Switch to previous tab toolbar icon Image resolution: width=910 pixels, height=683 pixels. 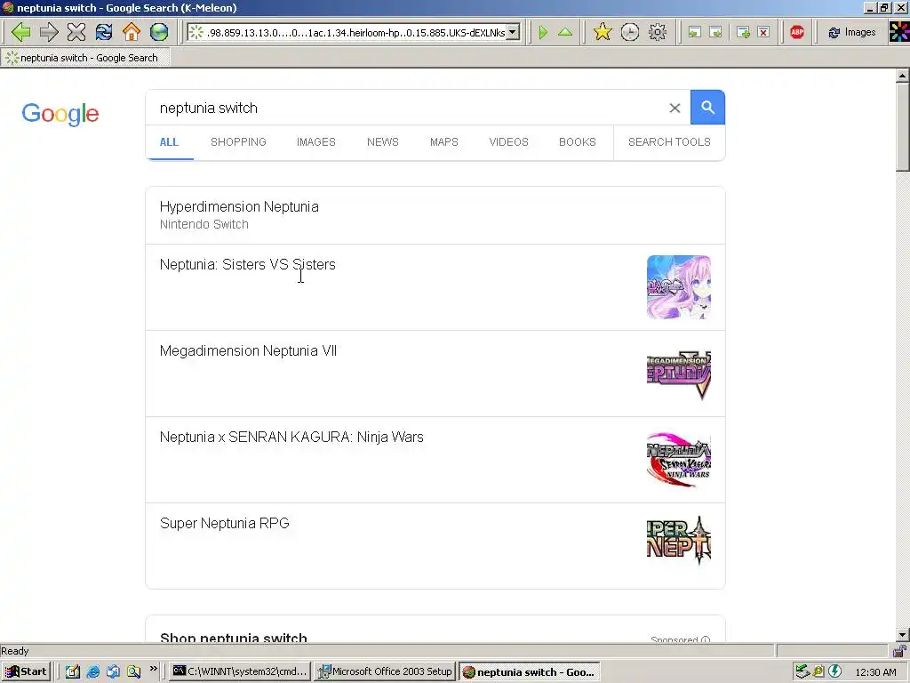pyautogui.click(x=695, y=32)
